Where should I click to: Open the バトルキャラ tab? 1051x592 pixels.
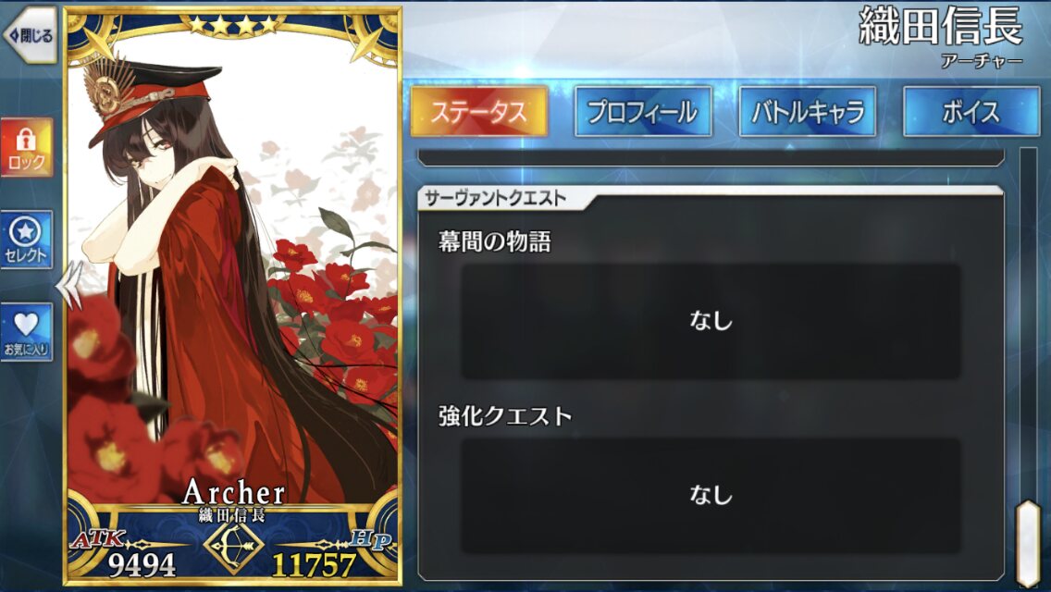807,111
